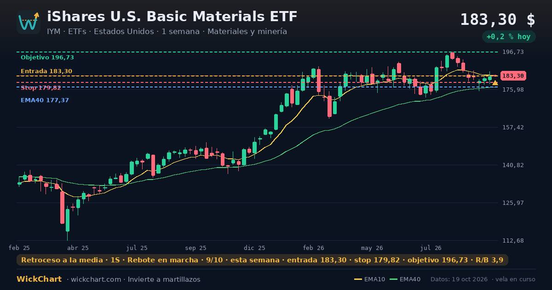Click the feb 26 date axis label
This screenshot has width=552, height=290.
pos(314,248)
